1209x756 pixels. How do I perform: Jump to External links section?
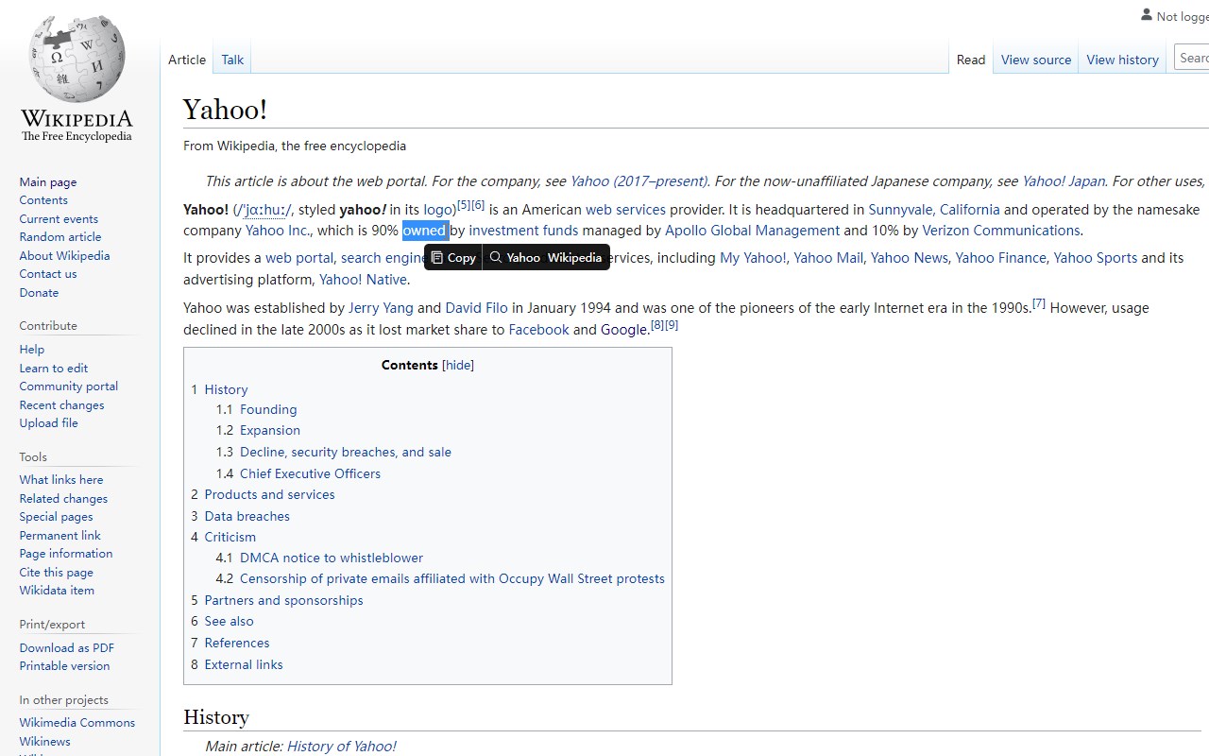point(244,664)
